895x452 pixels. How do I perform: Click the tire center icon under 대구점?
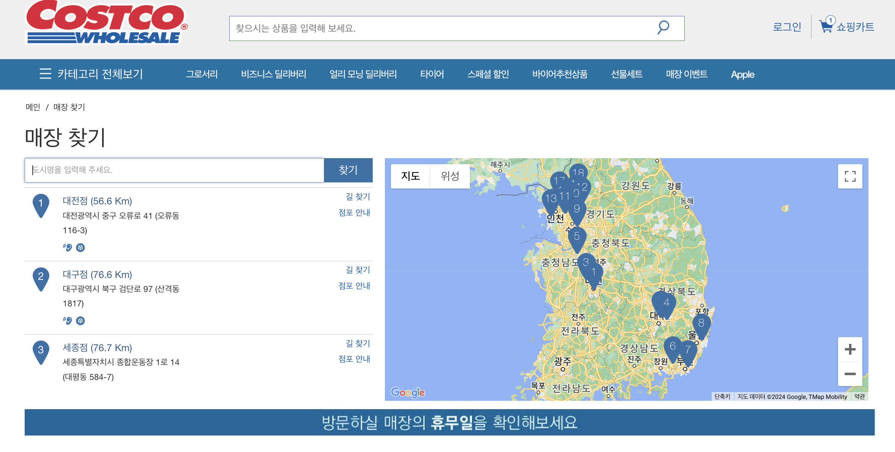click(x=81, y=320)
